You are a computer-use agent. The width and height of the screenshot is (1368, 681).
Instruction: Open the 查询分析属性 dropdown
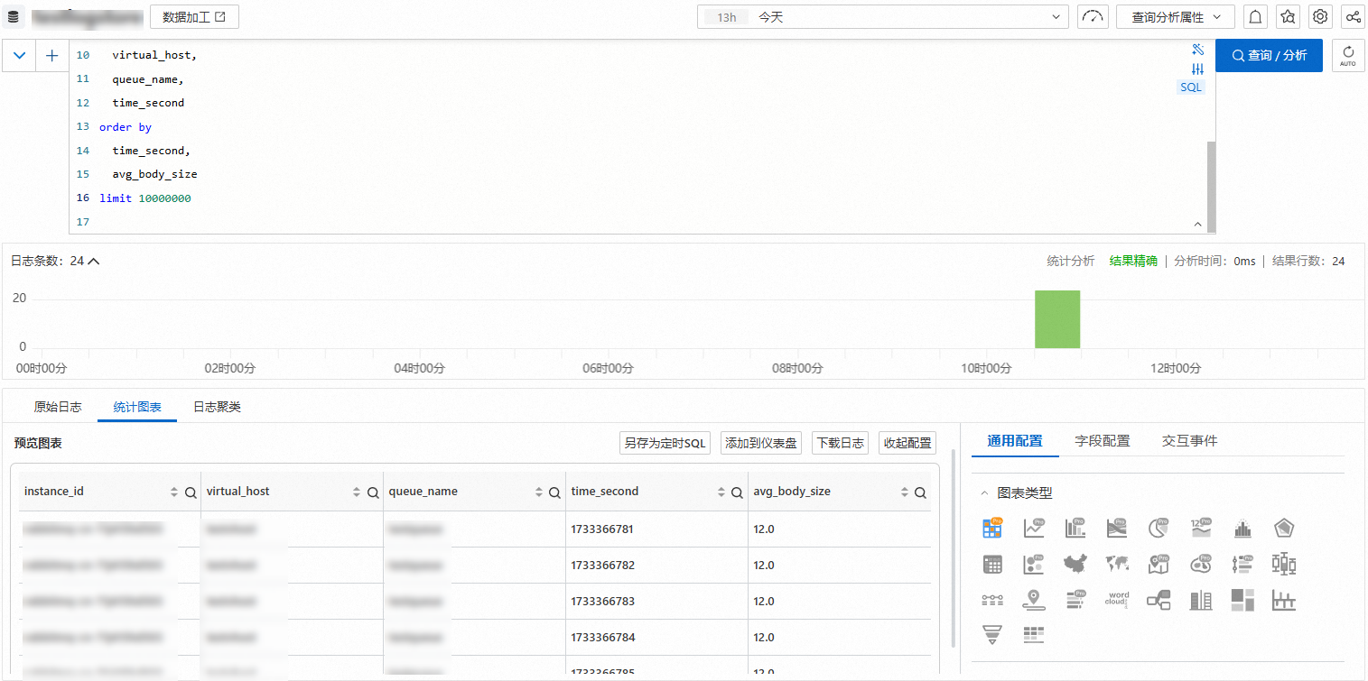pyautogui.click(x=1175, y=17)
